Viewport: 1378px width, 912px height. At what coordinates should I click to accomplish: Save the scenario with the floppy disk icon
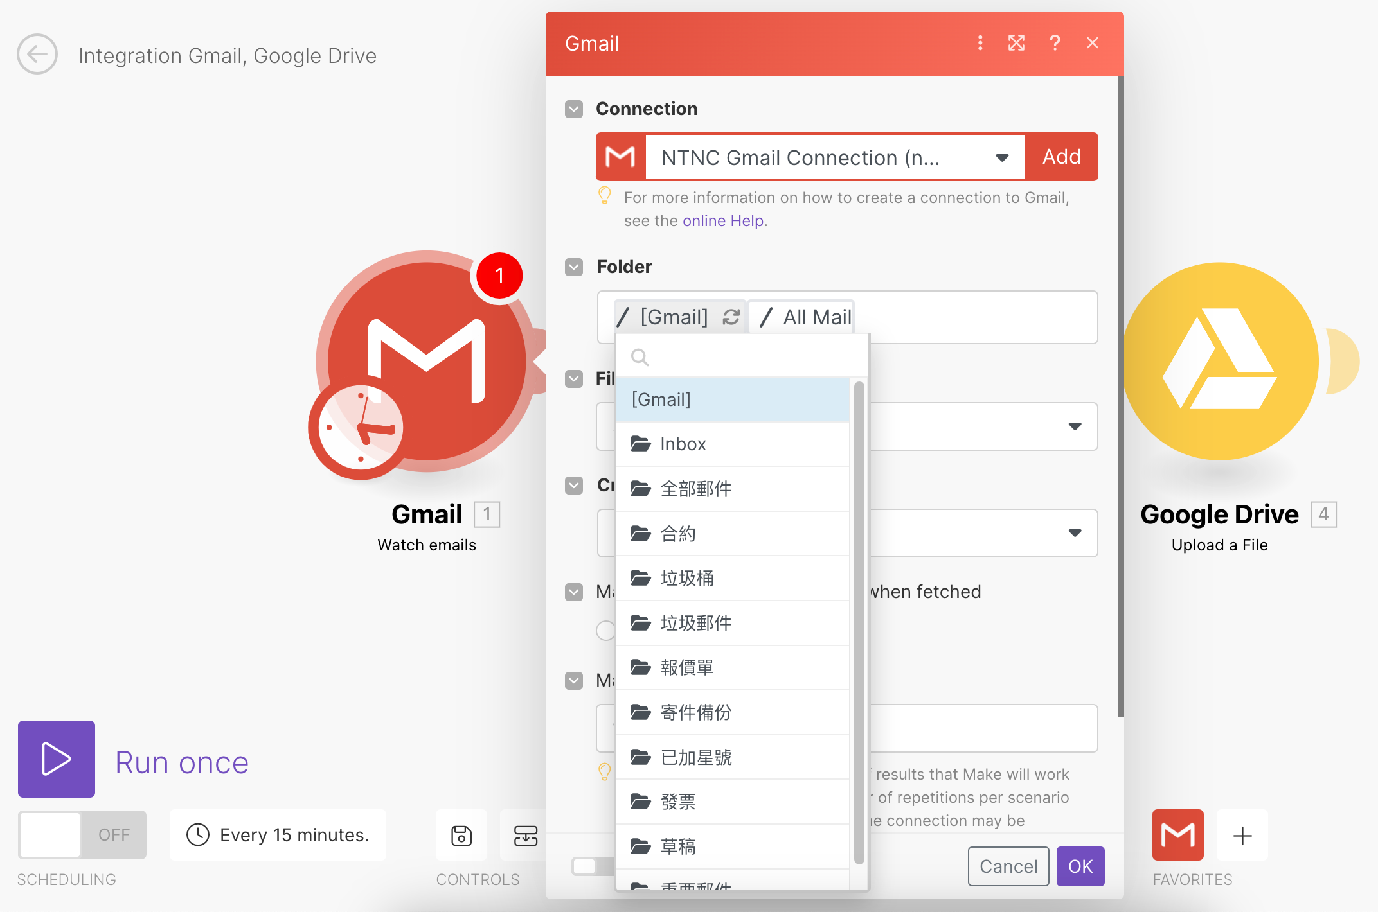click(461, 835)
